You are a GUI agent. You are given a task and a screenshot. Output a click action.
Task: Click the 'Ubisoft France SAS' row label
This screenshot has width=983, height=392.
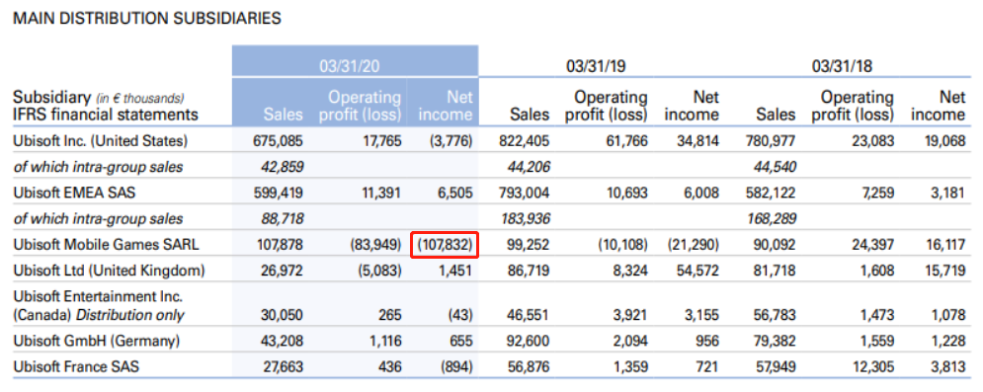coord(76,367)
